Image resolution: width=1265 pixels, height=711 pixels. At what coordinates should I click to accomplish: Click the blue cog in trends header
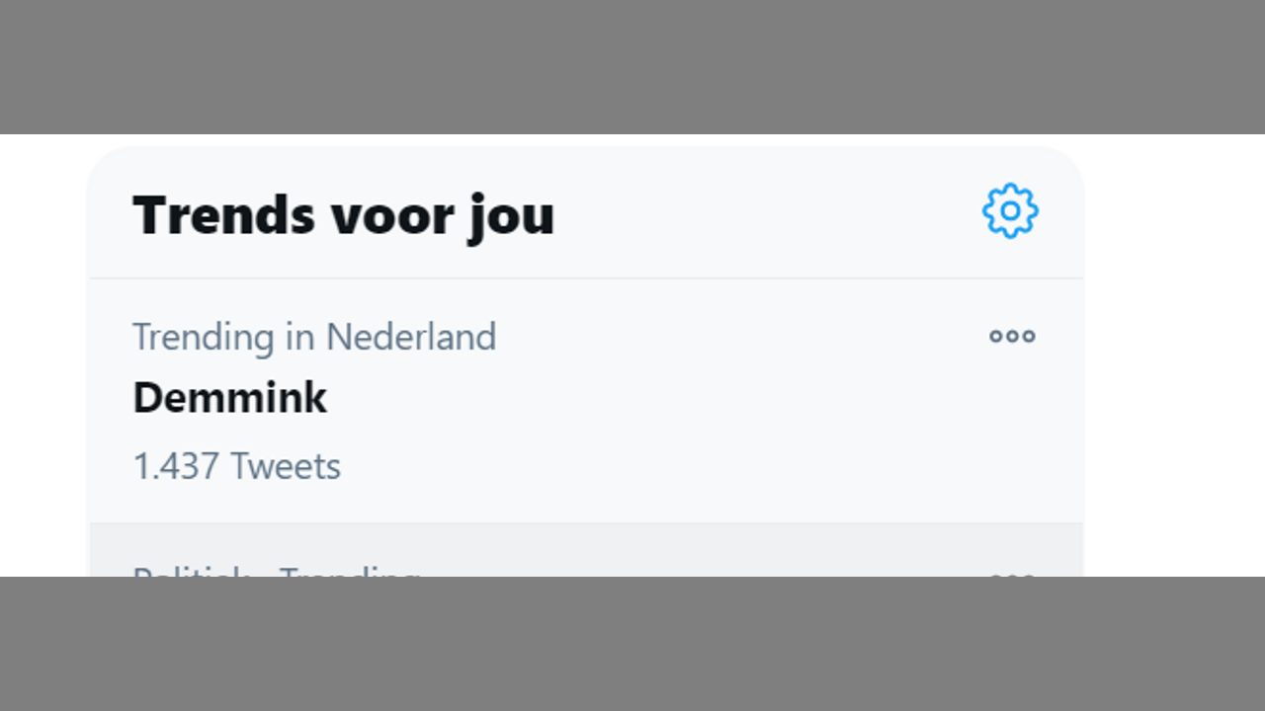pos(1010,210)
